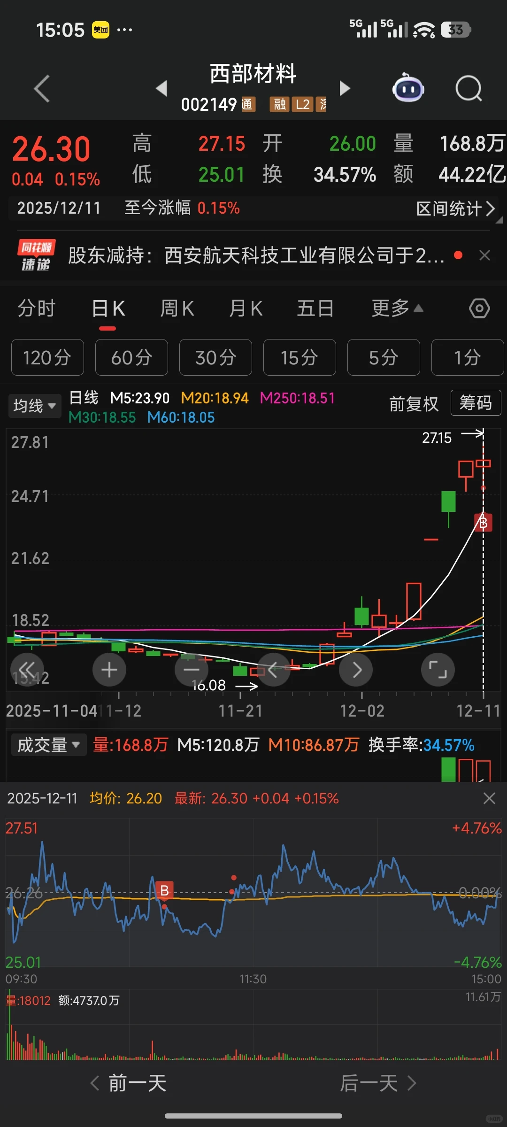Tap the 美团 notification icon

(100, 30)
